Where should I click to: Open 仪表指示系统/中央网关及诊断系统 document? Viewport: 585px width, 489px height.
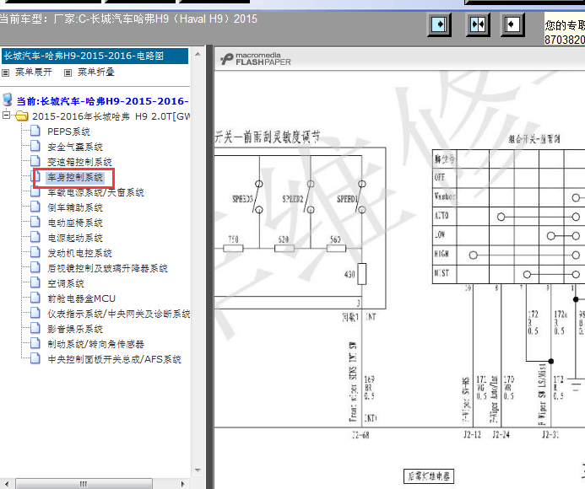coord(119,314)
